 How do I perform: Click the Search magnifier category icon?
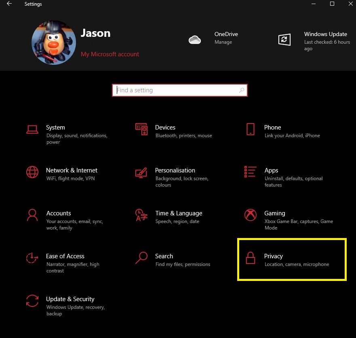point(141,258)
